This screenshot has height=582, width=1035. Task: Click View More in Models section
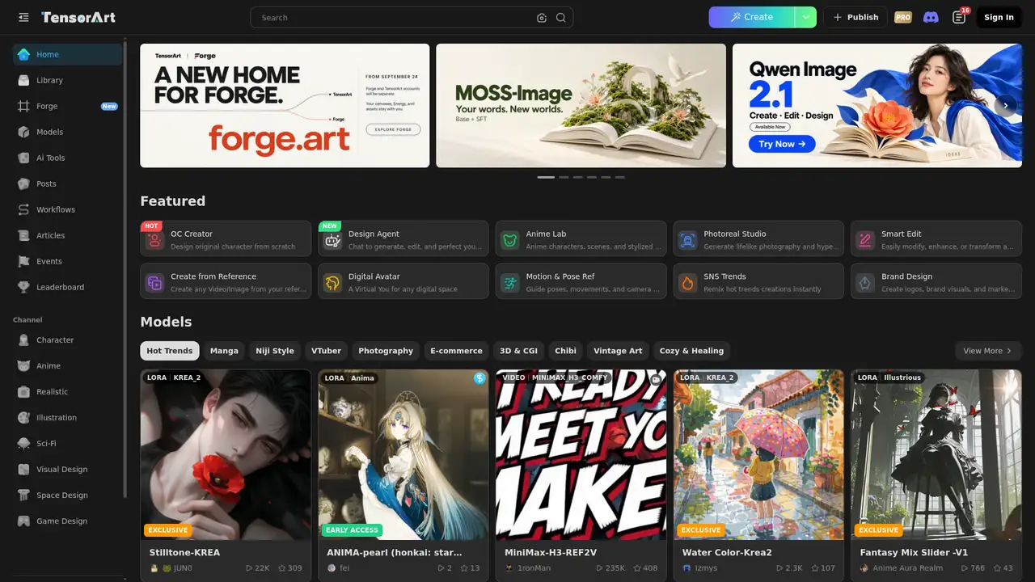point(988,351)
